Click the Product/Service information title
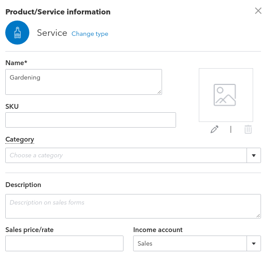 pos(58,12)
